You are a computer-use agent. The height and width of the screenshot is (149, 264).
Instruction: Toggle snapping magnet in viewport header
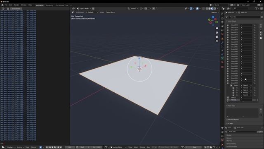(146, 9)
